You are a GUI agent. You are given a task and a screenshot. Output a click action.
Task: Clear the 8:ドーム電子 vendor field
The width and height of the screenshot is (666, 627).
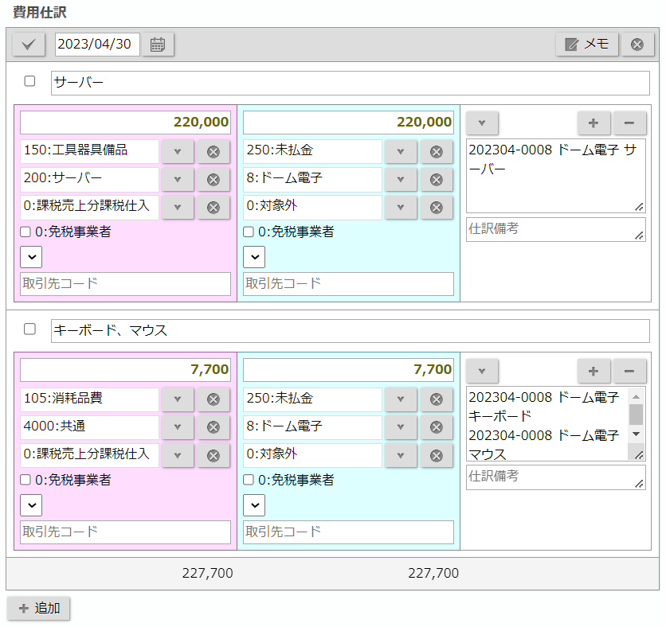coord(437,179)
